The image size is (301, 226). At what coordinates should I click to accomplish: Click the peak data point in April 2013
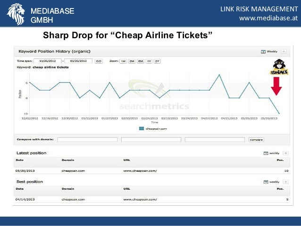219,75
